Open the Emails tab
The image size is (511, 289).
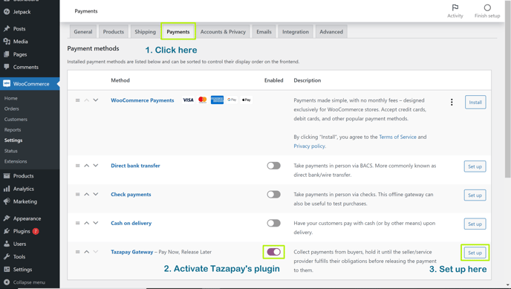coord(264,32)
